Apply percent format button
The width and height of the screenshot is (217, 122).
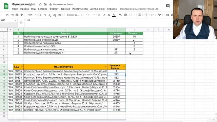[x=45, y=15]
